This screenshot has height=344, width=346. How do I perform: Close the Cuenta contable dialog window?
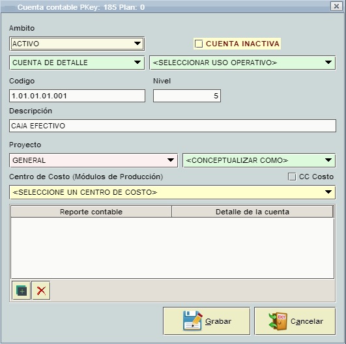pos(336,6)
